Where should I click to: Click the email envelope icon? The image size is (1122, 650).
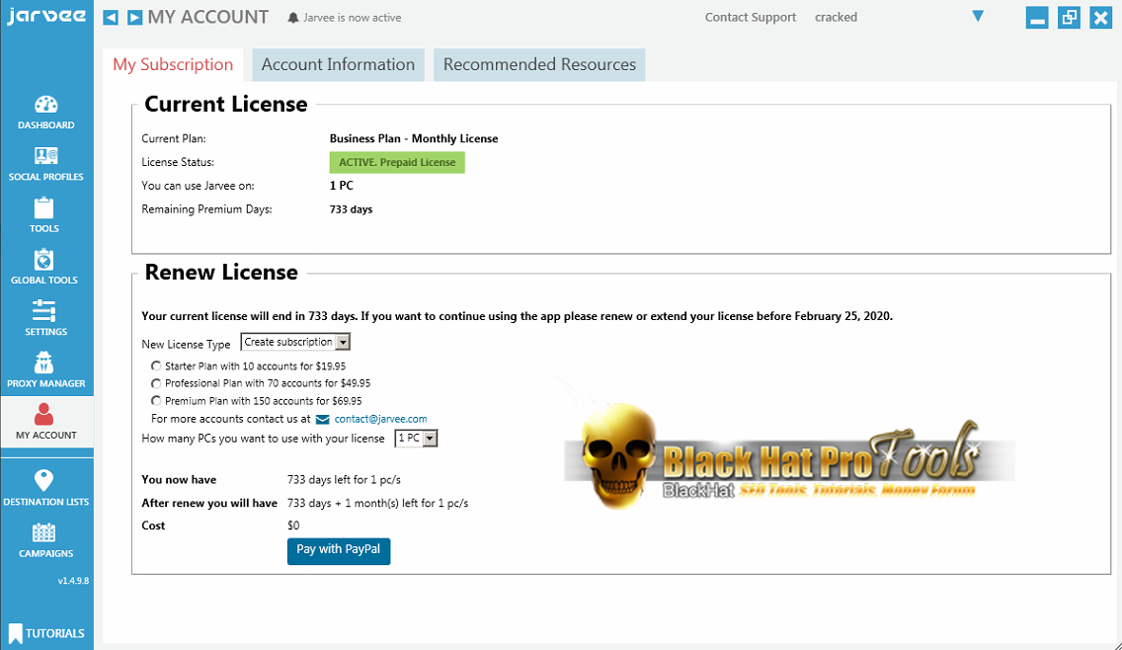point(323,420)
